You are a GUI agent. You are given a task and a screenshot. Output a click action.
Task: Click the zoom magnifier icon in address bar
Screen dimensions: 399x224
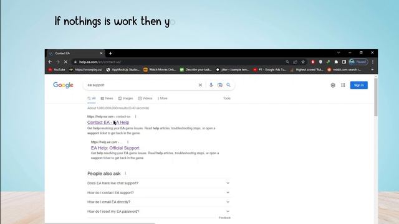(287, 62)
